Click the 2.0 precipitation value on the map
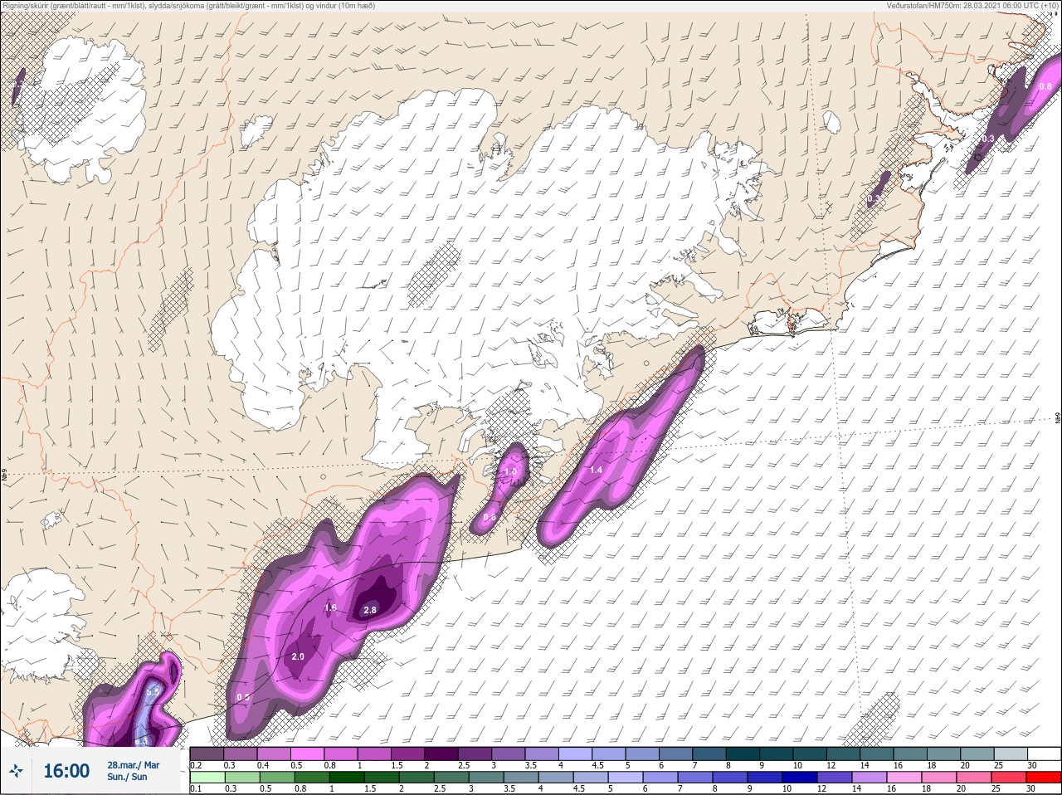Viewport: 1062px width, 795px height. tap(298, 656)
